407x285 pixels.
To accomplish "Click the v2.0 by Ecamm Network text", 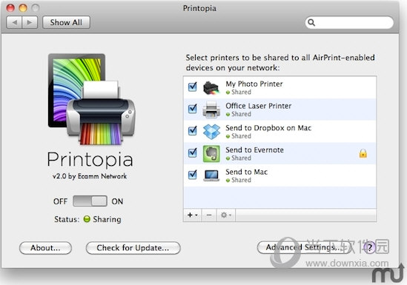I will pos(90,176).
